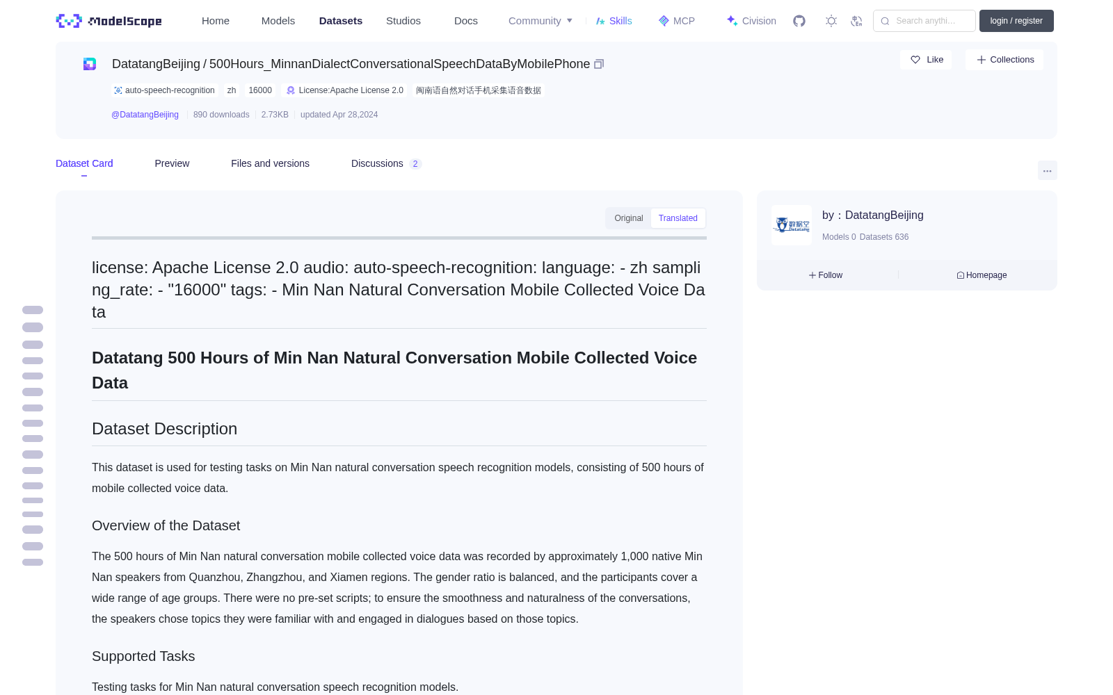This screenshot has height=695, width=1113.
Task: Click 'Models 0' in publisher card
Action: click(x=839, y=237)
